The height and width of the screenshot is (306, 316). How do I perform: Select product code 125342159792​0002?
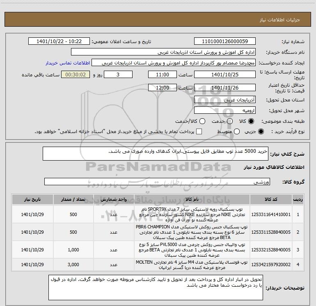(271, 265)
